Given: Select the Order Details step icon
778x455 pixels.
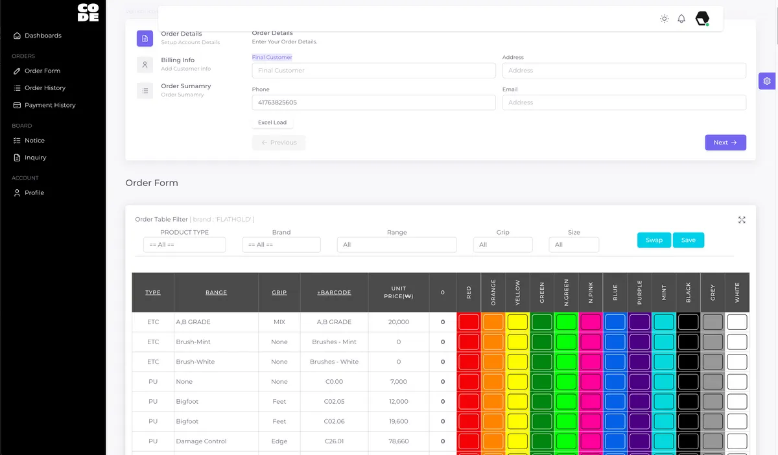Looking at the screenshot, I should [x=145, y=38].
